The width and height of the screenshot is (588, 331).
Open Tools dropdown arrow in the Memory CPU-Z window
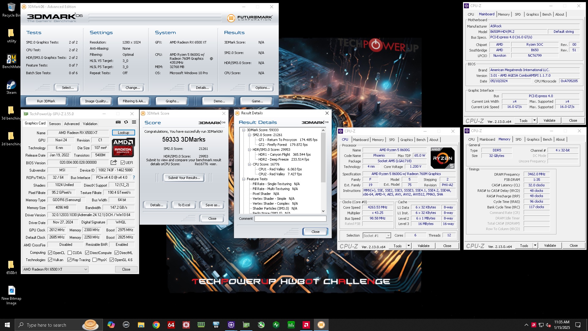coord(535,245)
